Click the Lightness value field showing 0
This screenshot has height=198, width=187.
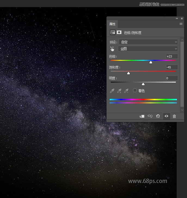pos(172,78)
